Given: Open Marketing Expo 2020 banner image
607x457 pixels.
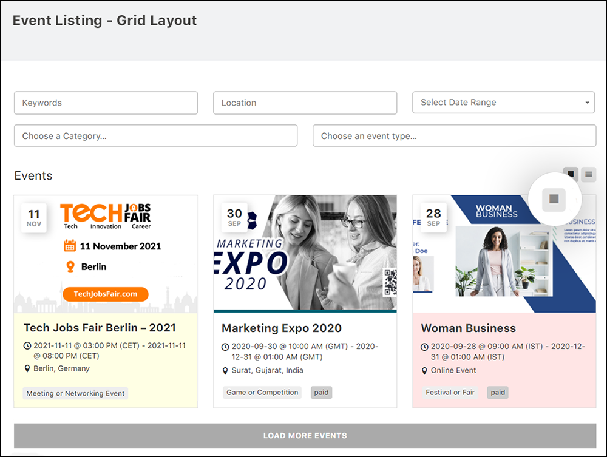Looking at the screenshot, I should (x=305, y=254).
